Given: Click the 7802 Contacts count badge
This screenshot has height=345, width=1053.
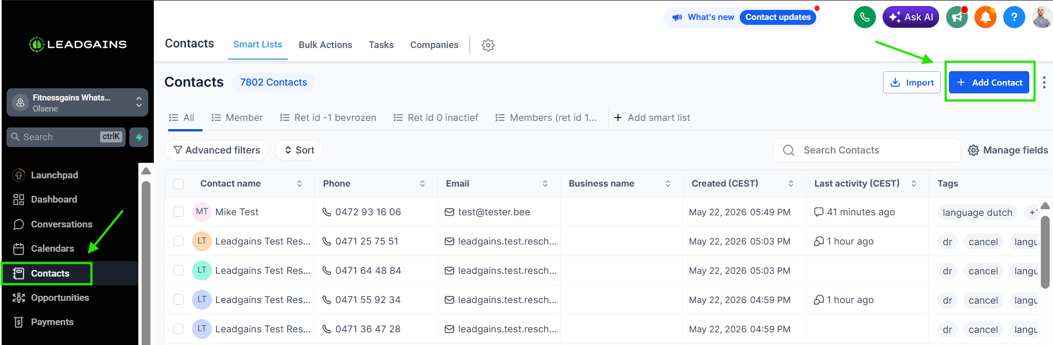Looking at the screenshot, I should [x=273, y=82].
